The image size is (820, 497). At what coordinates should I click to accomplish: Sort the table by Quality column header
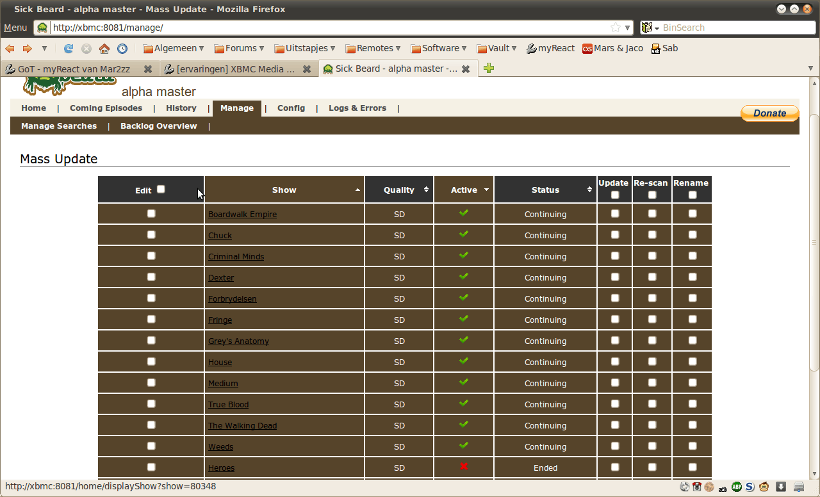(x=399, y=190)
